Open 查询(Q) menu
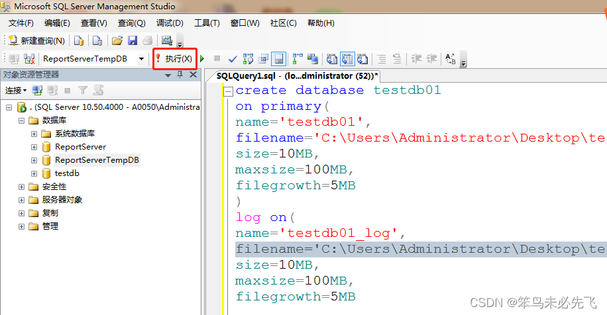Image resolution: width=607 pixels, height=315 pixels. (132, 23)
